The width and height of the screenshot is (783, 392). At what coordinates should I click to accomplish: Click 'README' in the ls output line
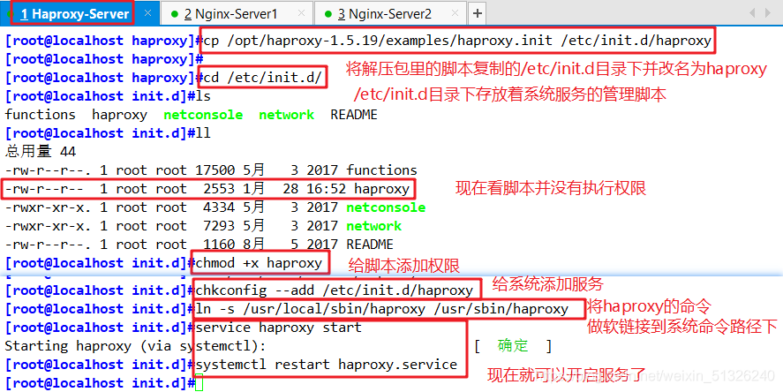click(x=354, y=115)
